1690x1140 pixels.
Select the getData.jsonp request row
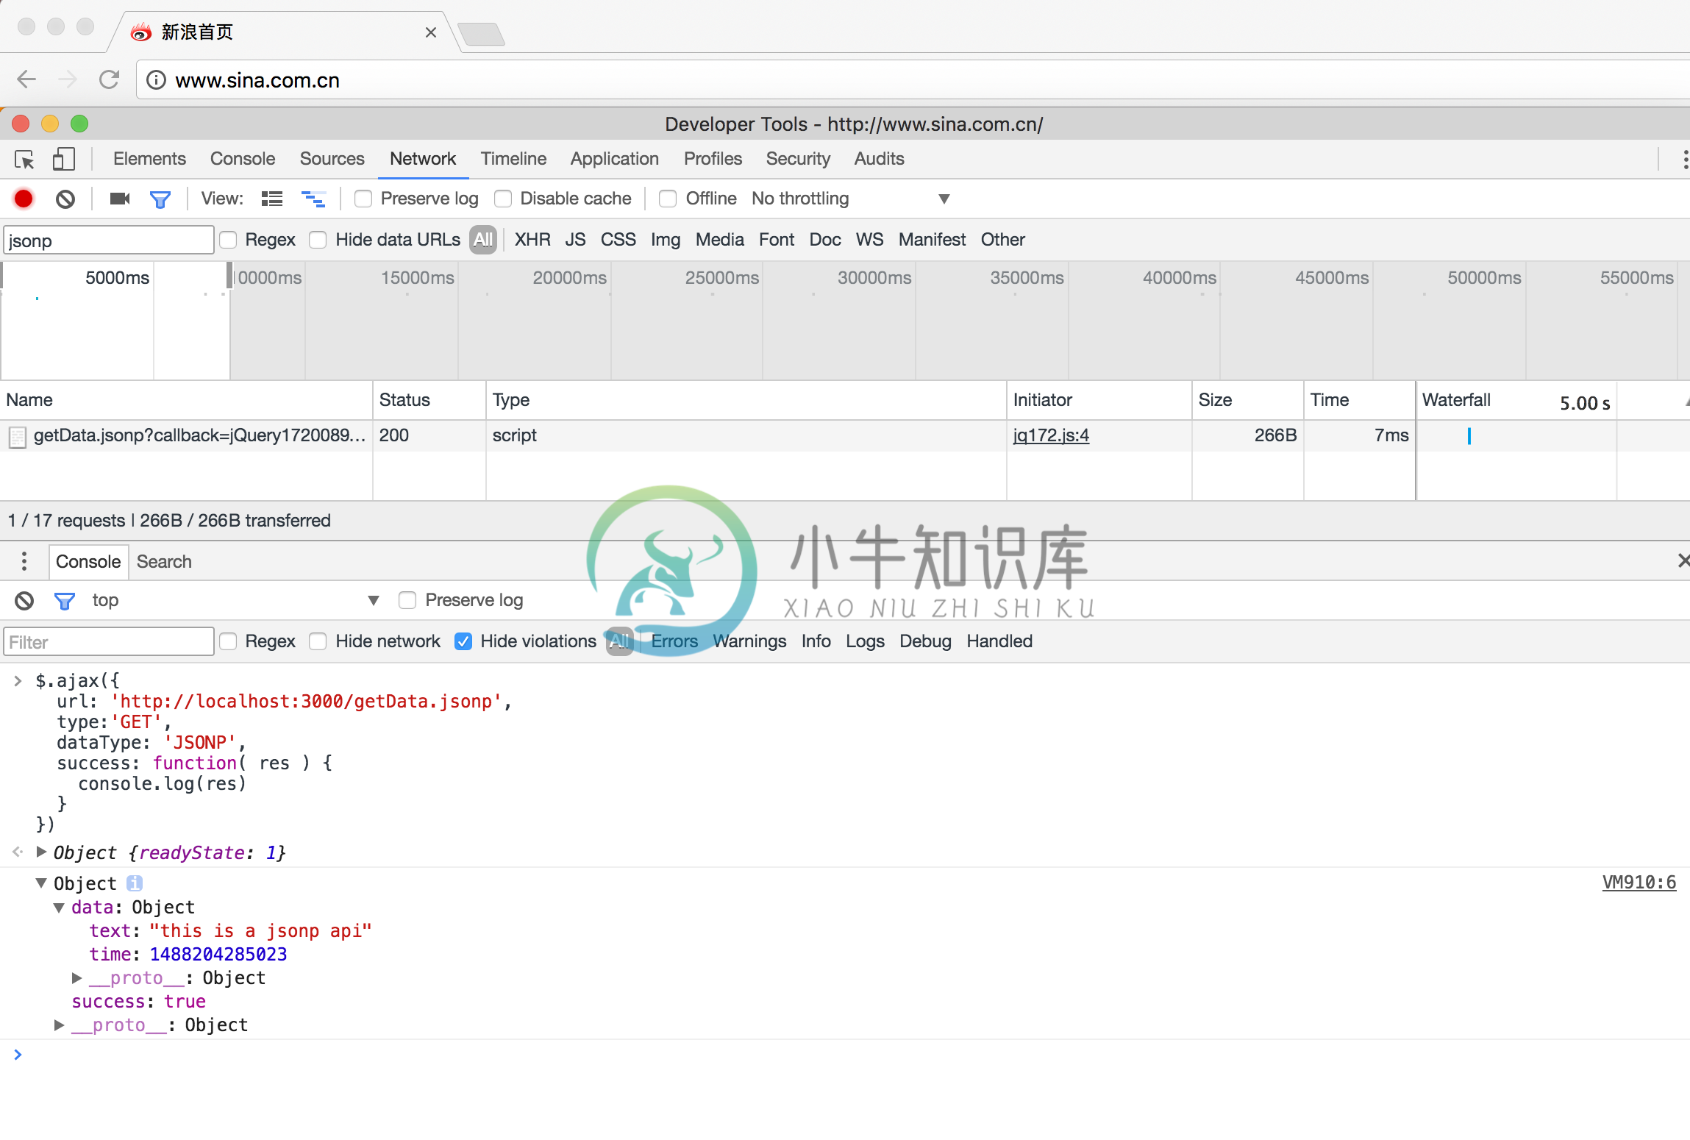(844, 435)
